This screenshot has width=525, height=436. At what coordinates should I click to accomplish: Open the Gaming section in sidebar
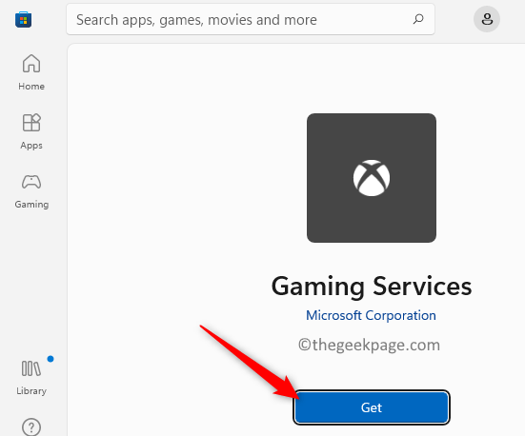31,190
